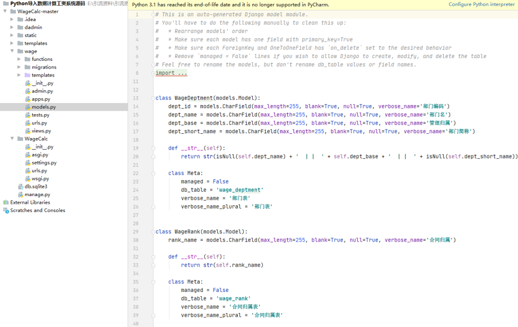Expand the migrations folder arrow
518x327 pixels.
click(19, 67)
